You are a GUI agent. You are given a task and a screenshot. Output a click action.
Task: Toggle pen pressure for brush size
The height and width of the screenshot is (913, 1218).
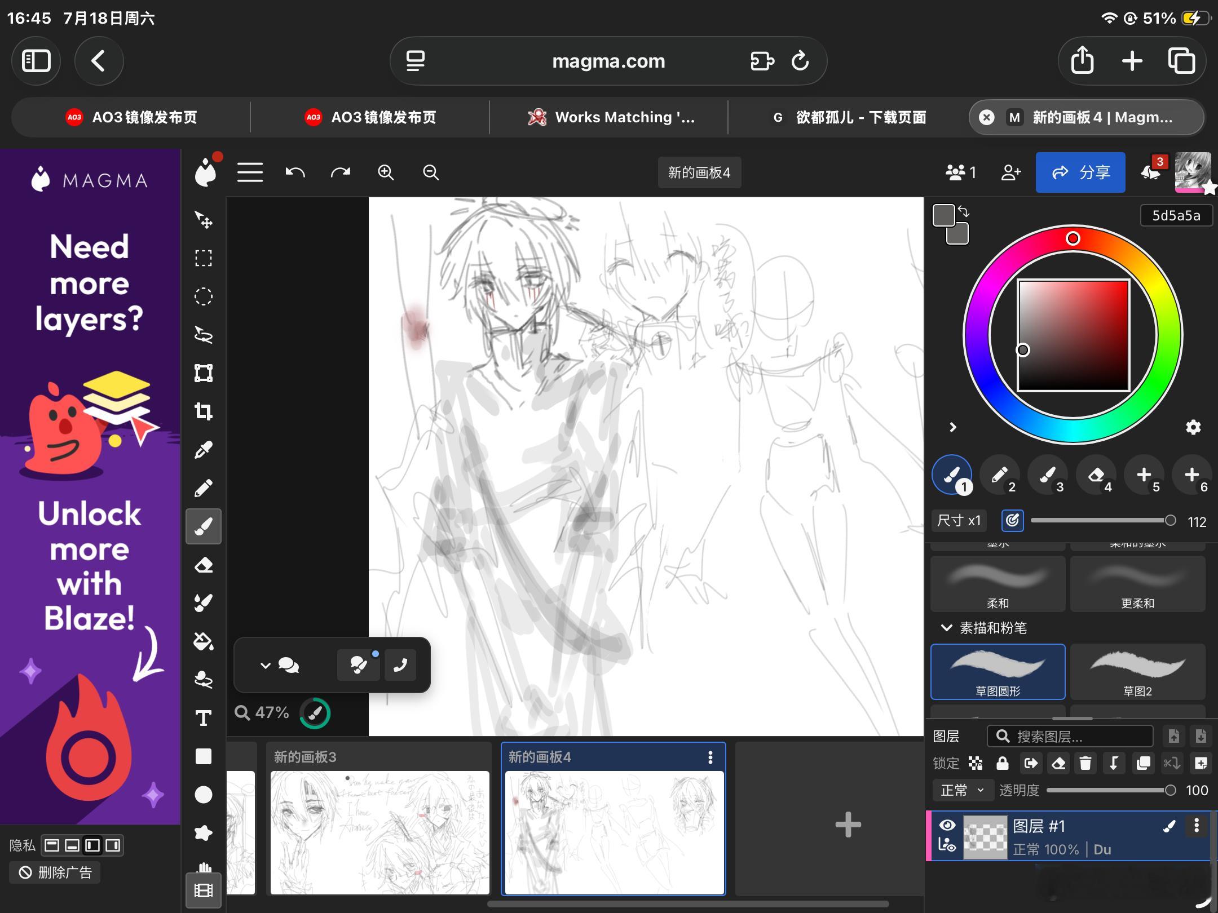pyautogui.click(x=1013, y=521)
